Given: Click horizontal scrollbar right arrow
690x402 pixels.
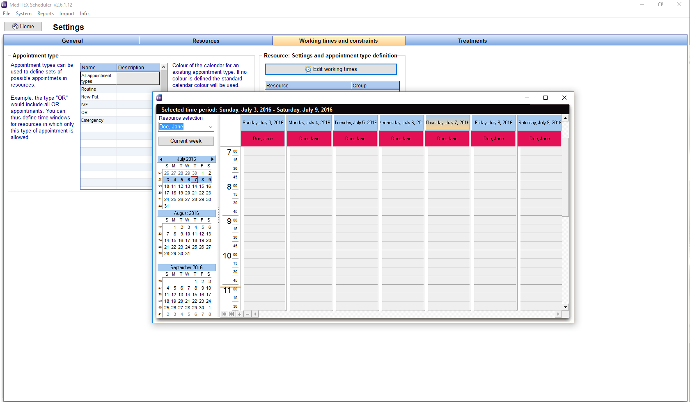Looking at the screenshot, I should (558, 314).
